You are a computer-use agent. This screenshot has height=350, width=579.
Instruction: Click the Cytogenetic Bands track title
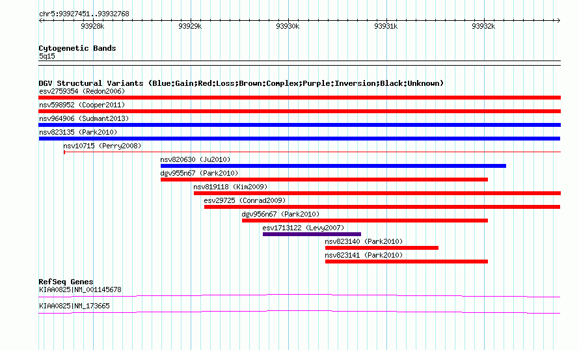point(77,48)
